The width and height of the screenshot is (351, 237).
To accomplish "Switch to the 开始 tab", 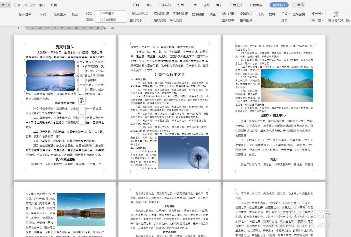I will (136, 5).
